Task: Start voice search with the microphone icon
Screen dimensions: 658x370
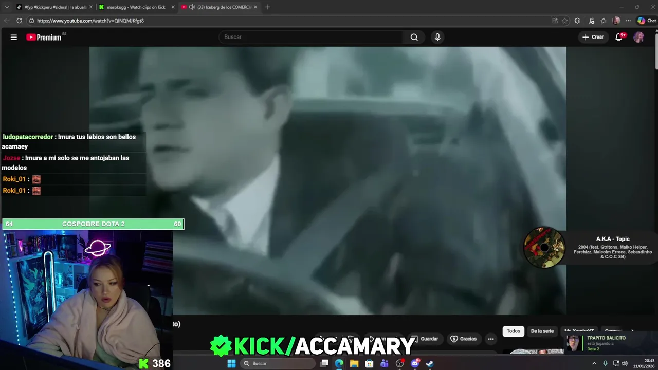Action: coord(437,37)
